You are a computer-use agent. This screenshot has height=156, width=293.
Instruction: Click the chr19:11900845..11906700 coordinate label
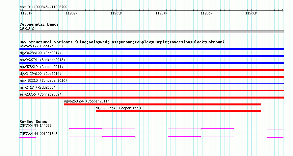point(43,7)
